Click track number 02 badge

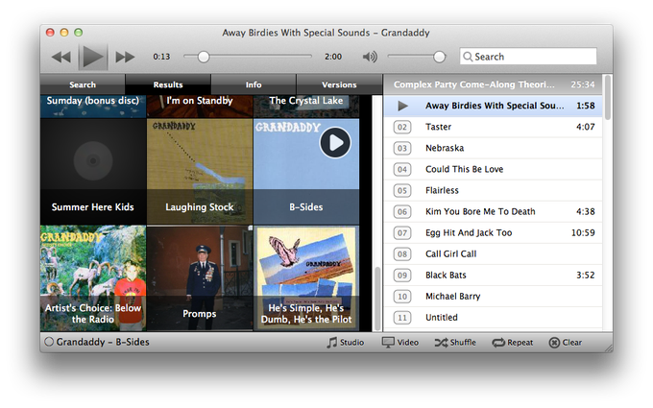tap(402, 127)
